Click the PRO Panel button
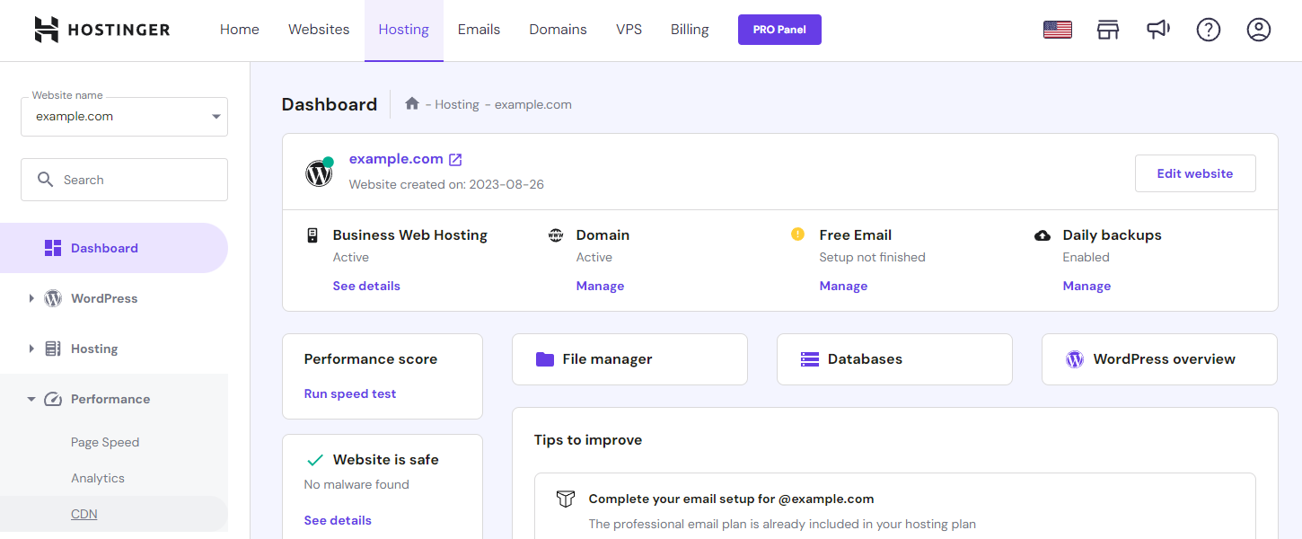The width and height of the screenshot is (1302, 539). click(779, 30)
